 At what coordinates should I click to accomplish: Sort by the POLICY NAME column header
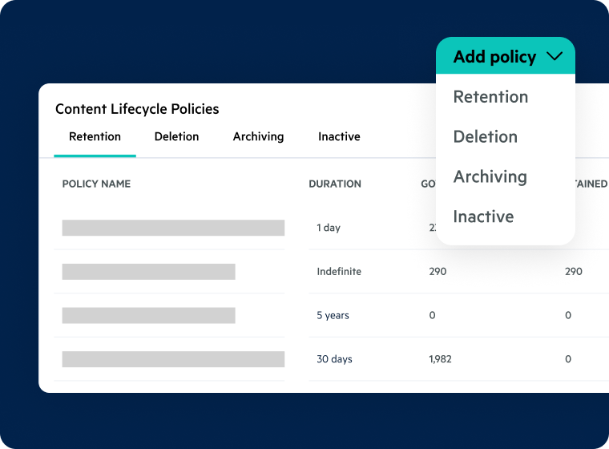pos(96,184)
